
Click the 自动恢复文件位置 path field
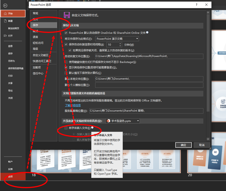pos(149,56)
